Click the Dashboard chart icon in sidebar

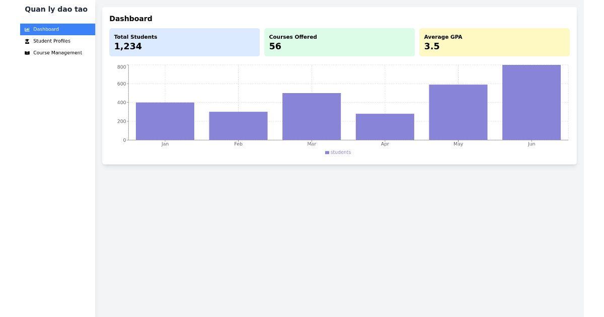(x=27, y=29)
